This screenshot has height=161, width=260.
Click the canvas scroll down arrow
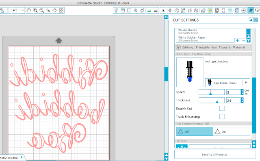(x=166, y=159)
